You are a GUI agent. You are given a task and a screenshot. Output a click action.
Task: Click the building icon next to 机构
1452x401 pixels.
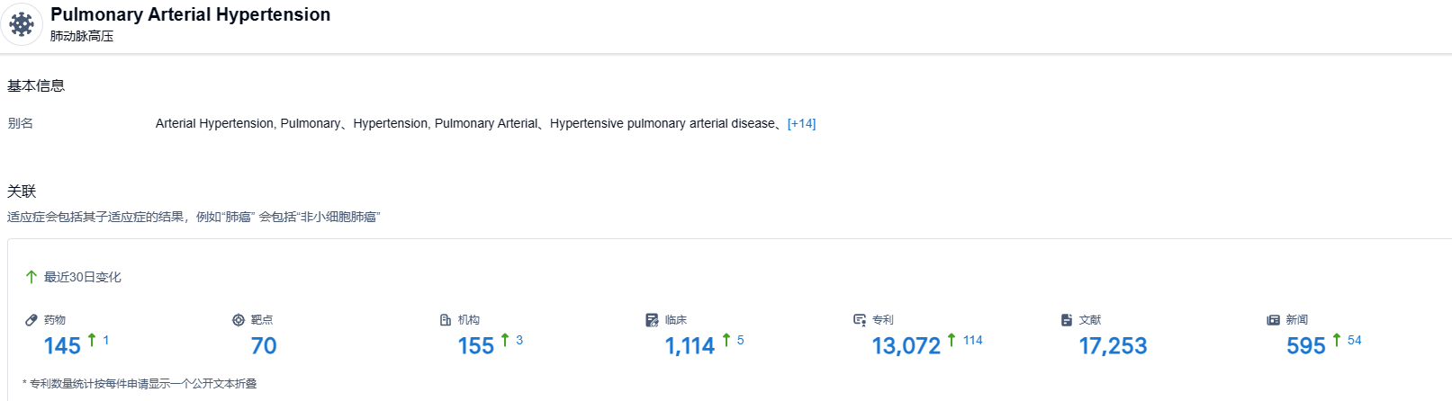coord(446,320)
